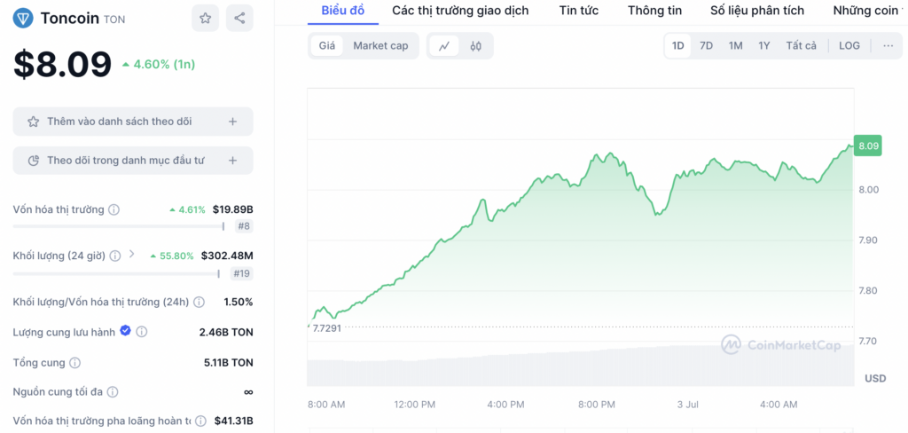Screen dimensions: 908x433
Task: Click info icon beside Nguồn cung tối đa
Action: coord(113,392)
